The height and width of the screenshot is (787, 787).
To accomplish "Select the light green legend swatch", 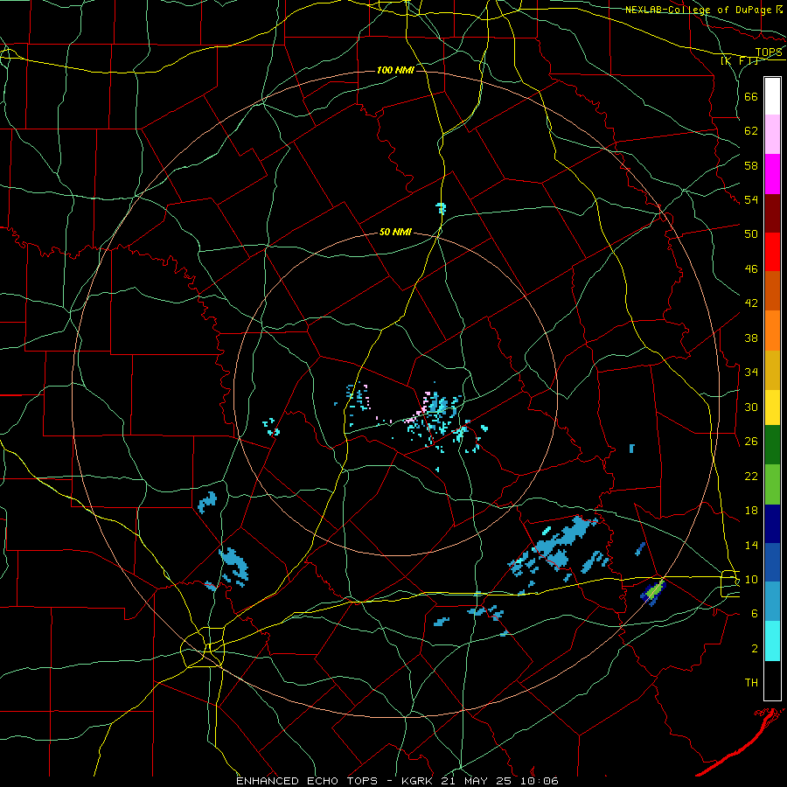I will pos(772,484).
